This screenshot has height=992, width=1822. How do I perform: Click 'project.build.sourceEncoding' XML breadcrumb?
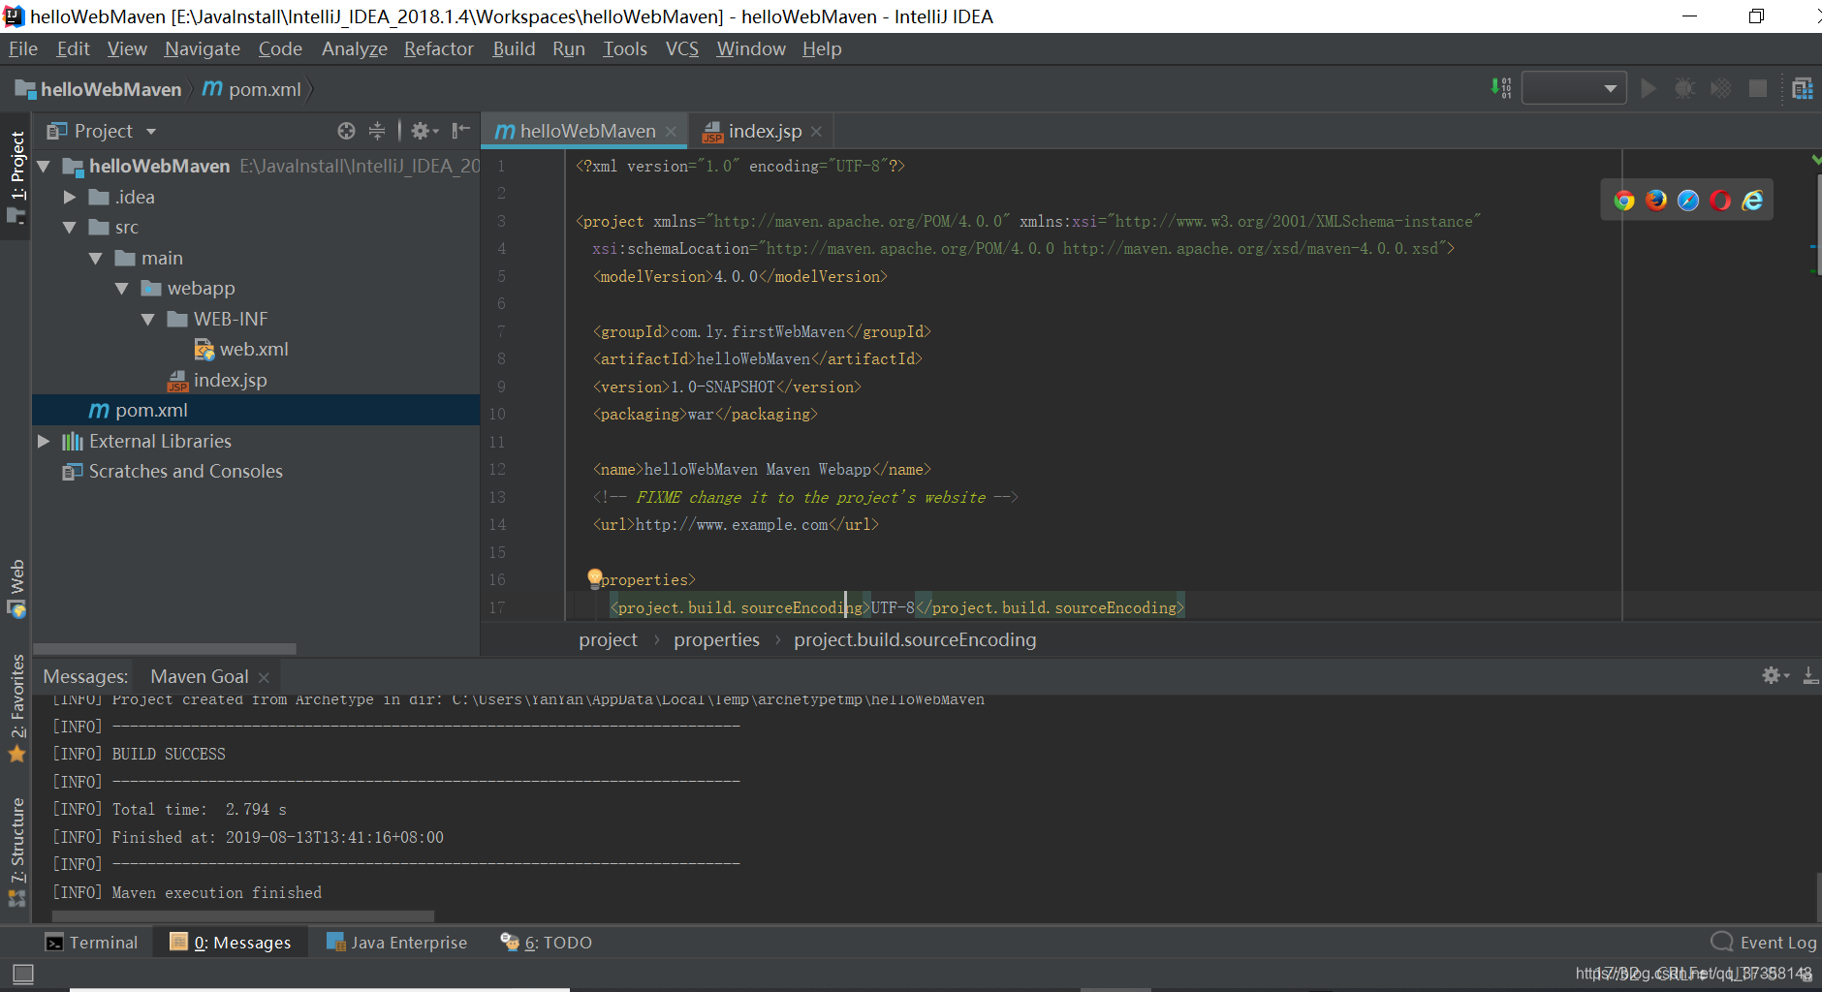pos(915,639)
